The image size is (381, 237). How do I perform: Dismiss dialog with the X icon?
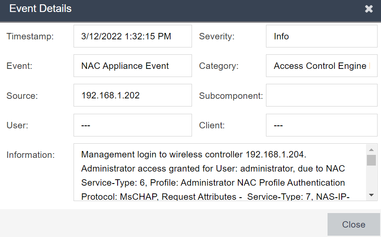click(x=369, y=9)
